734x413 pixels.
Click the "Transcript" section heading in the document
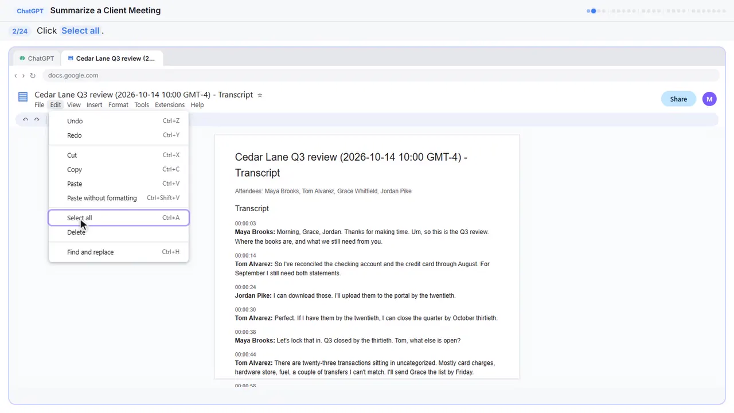[252, 208]
